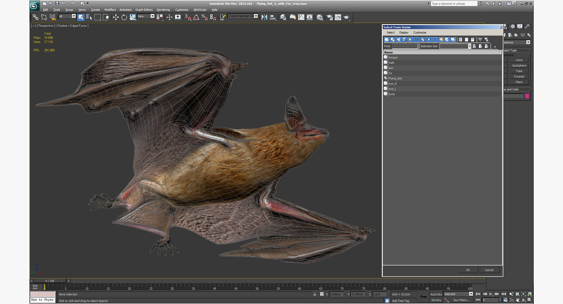Click the 3ds Max application logo button
The width and height of the screenshot is (563, 304).
pos(34,6)
